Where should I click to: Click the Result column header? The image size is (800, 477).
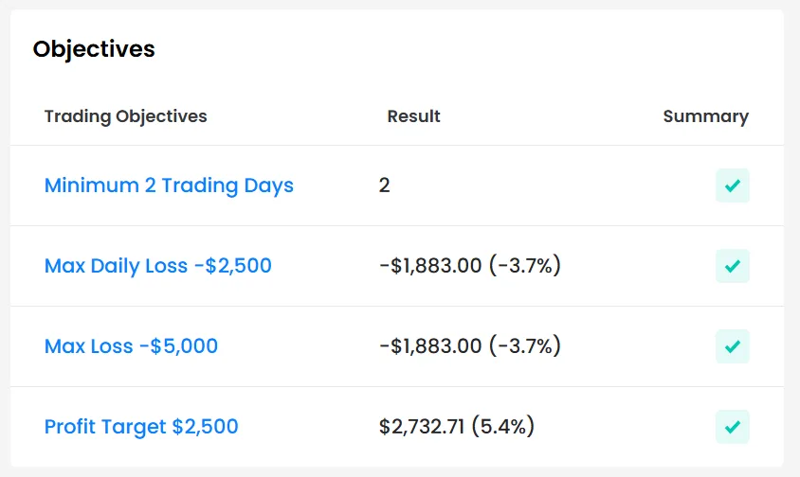click(x=413, y=116)
